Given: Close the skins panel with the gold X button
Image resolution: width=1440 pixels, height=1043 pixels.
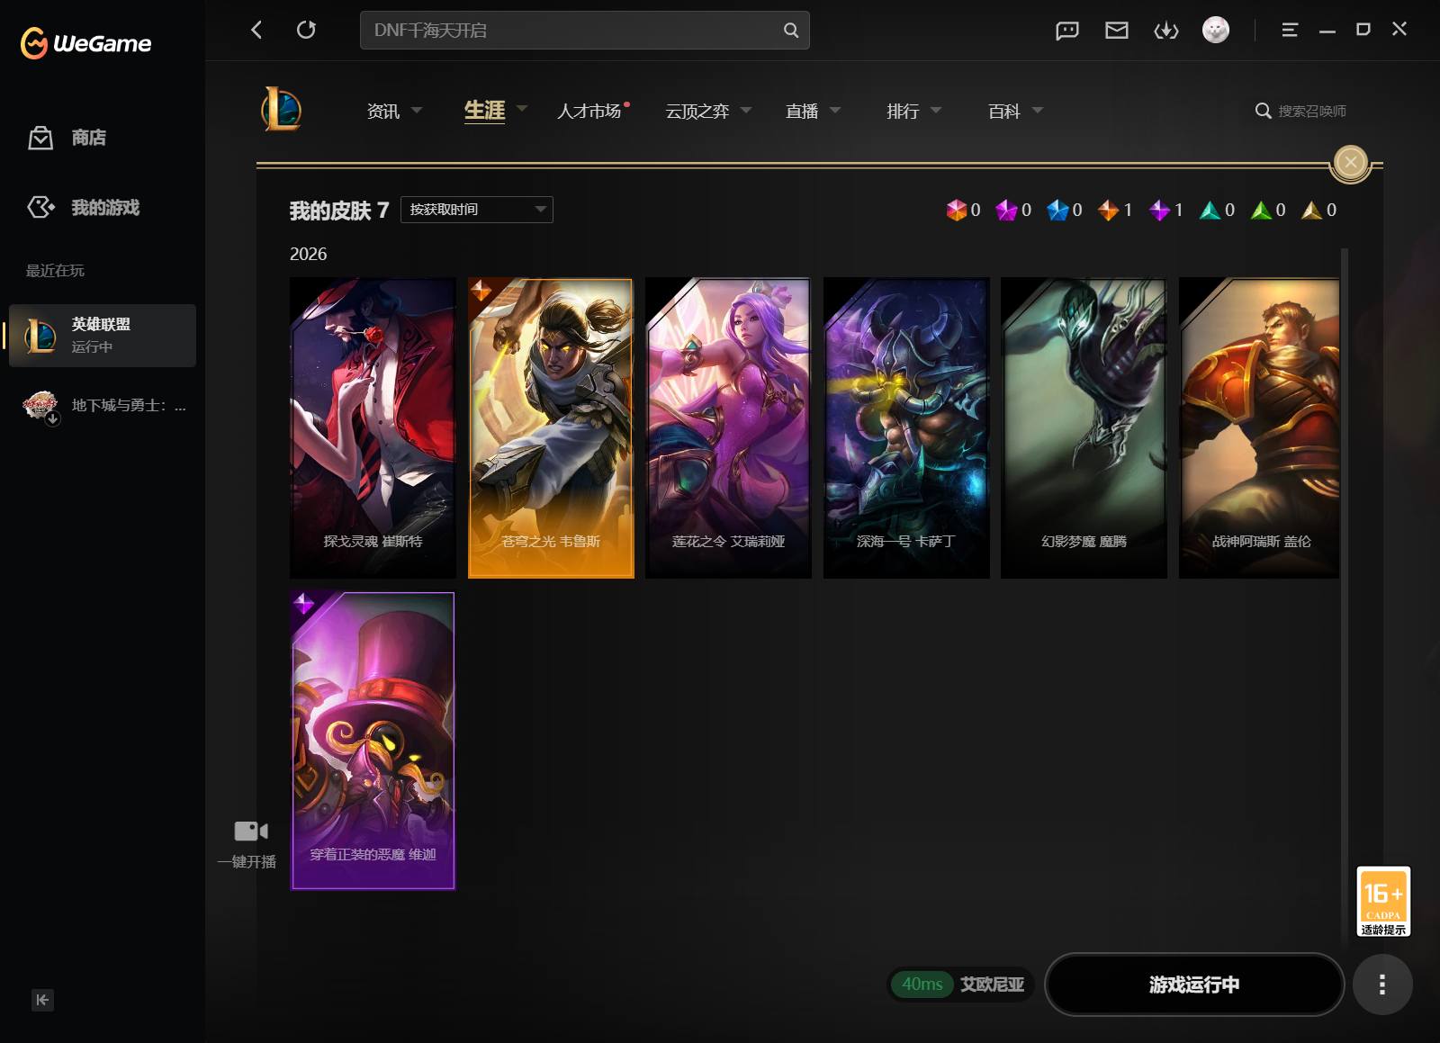Looking at the screenshot, I should coord(1350,163).
